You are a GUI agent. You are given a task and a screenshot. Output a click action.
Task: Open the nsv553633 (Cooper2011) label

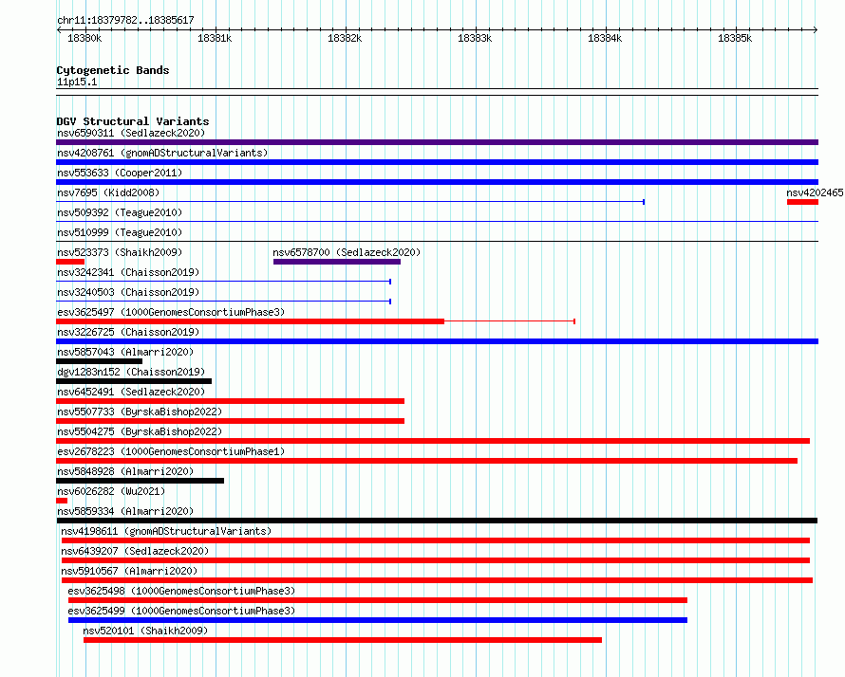120,173
